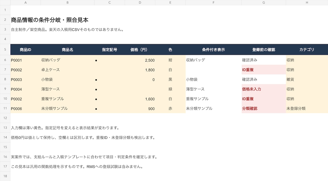328x181 pixels.
Task: Select product name 重複サンプル in column B
Action: tap(67, 99)
